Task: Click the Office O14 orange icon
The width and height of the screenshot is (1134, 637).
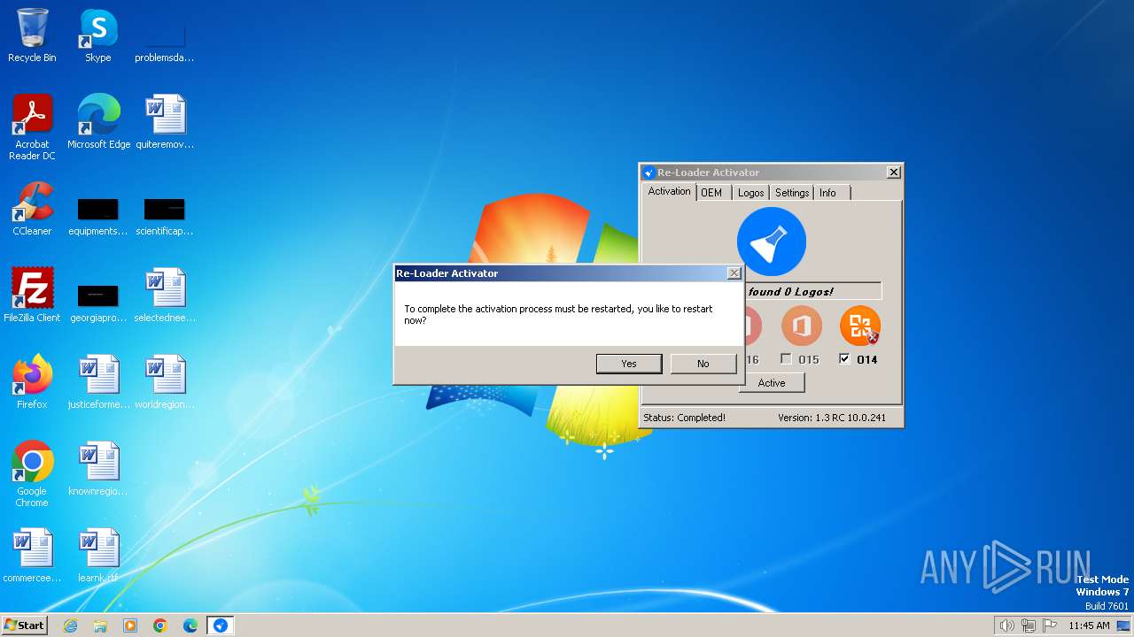Action: (x=860, y=326)
